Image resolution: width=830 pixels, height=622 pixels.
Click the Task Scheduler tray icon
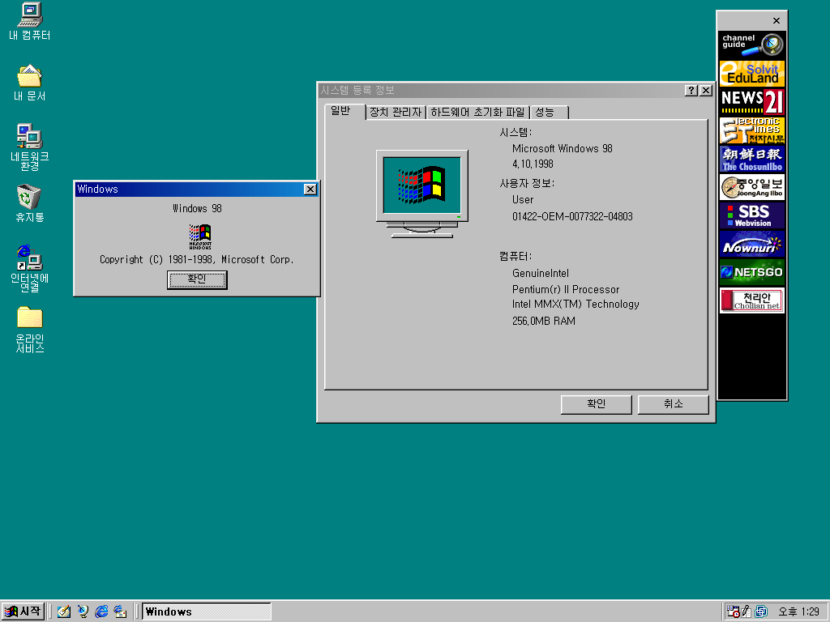(x=733, y=611)
